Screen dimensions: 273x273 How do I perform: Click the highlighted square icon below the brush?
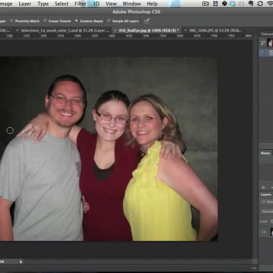(x=263, y=53)
